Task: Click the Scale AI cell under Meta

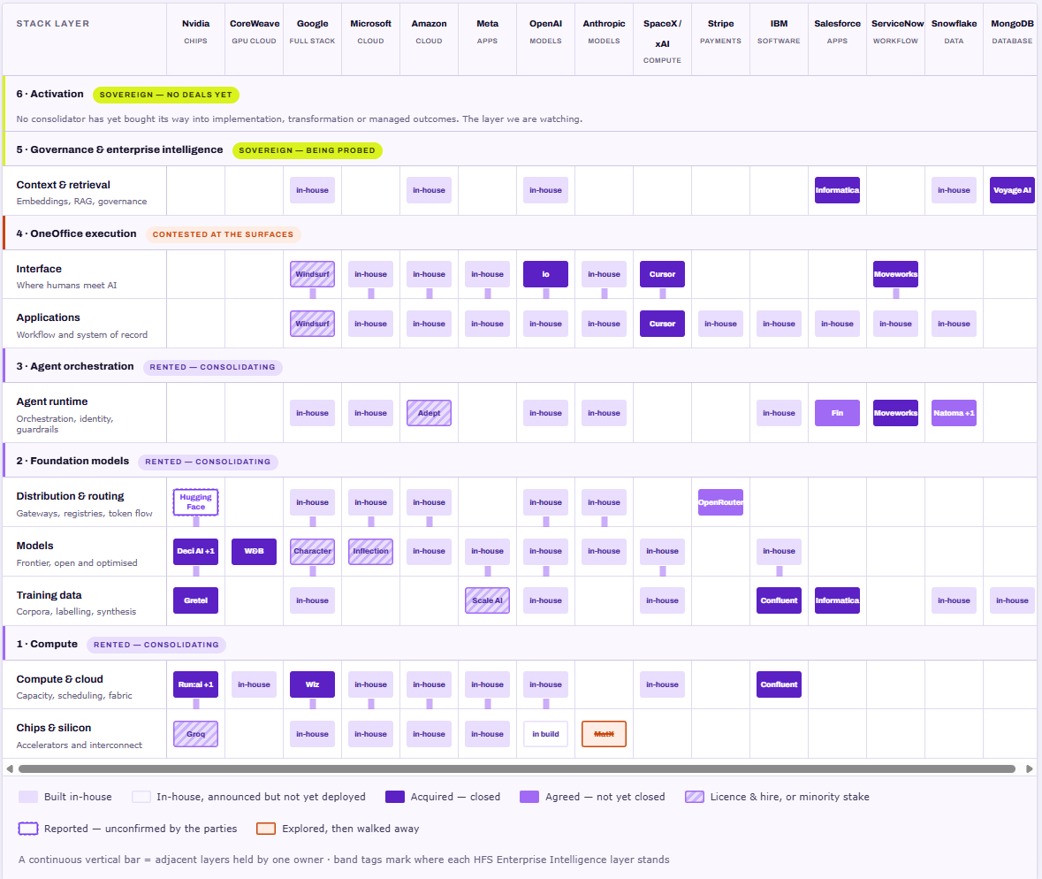Action: point(487,600)
